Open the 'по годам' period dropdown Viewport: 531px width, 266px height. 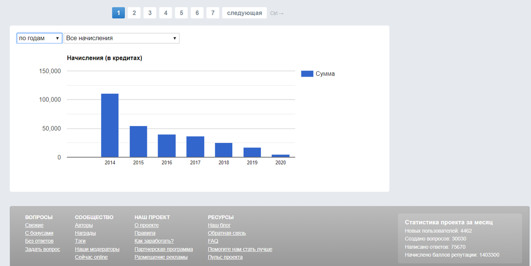click(x=39, y=38)
